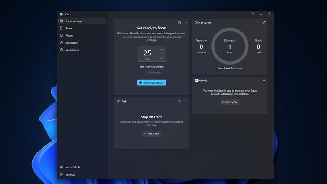Click the compact overlay icon in focus panel

pyautogui.click(x=179, y=22)
